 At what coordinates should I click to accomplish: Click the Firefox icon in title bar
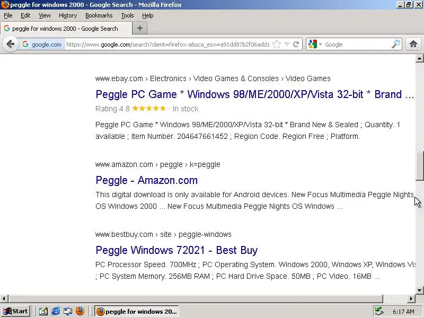tap(5, 5)
